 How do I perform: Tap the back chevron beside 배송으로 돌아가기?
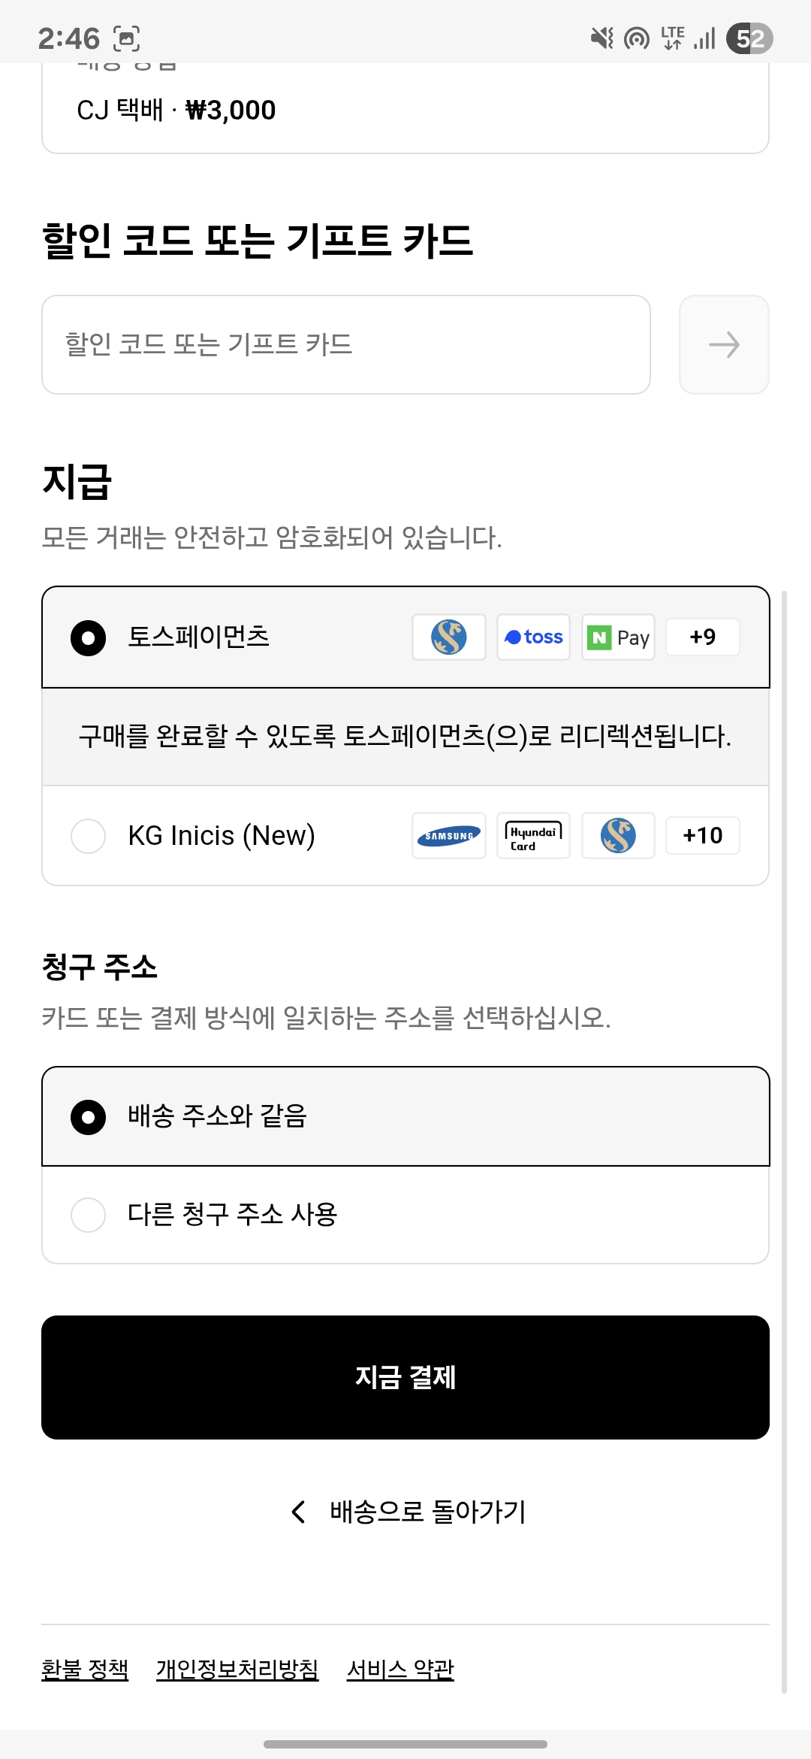299,1512
